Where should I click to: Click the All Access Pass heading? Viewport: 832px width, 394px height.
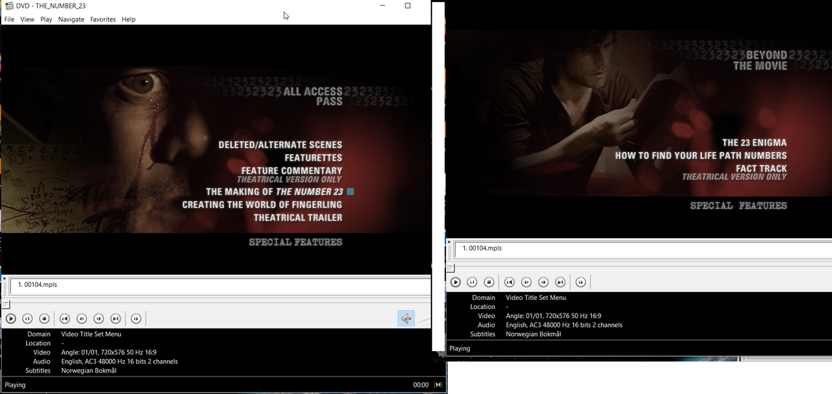pyautogui.click(x=313, y=96)
